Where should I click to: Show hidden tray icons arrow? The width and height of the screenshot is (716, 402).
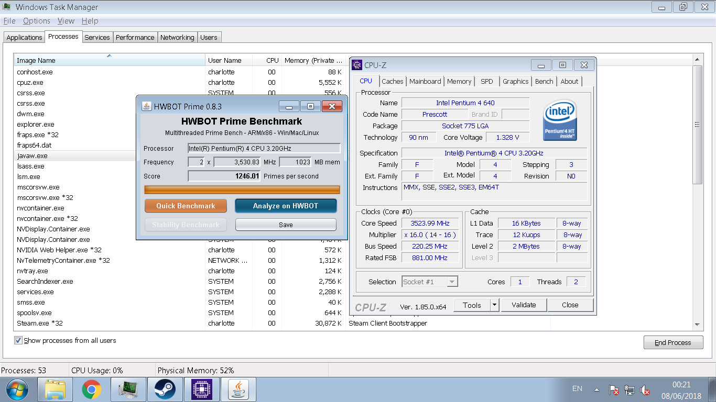[596, 390]
